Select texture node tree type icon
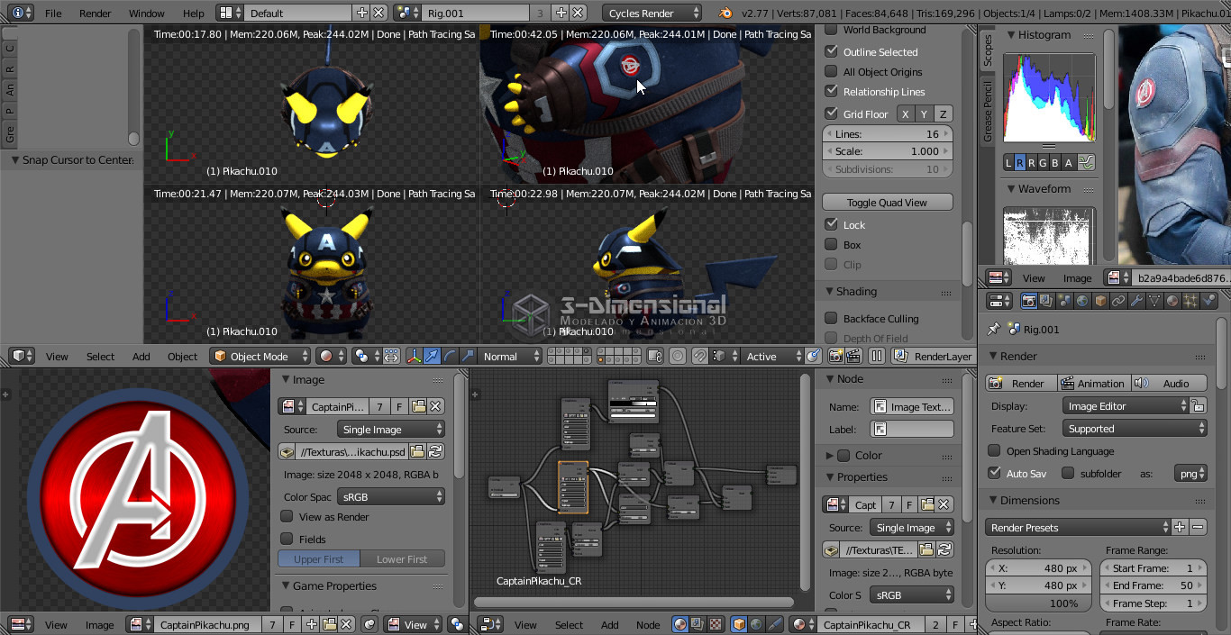 (x=716, y=624)
